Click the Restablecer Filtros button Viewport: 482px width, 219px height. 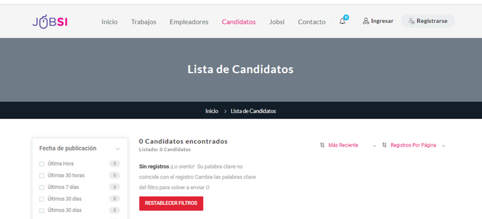tap(171, 204)
